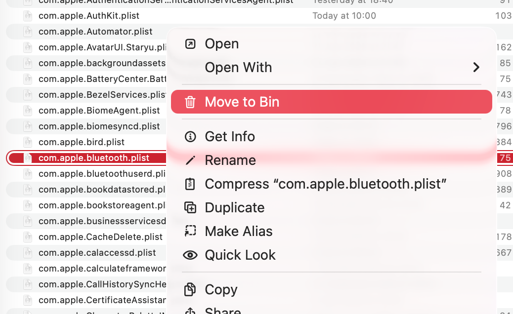Choose Open With in the context menu
The width and height of the screenshot is (513, 314).
(x=332, y=67)
